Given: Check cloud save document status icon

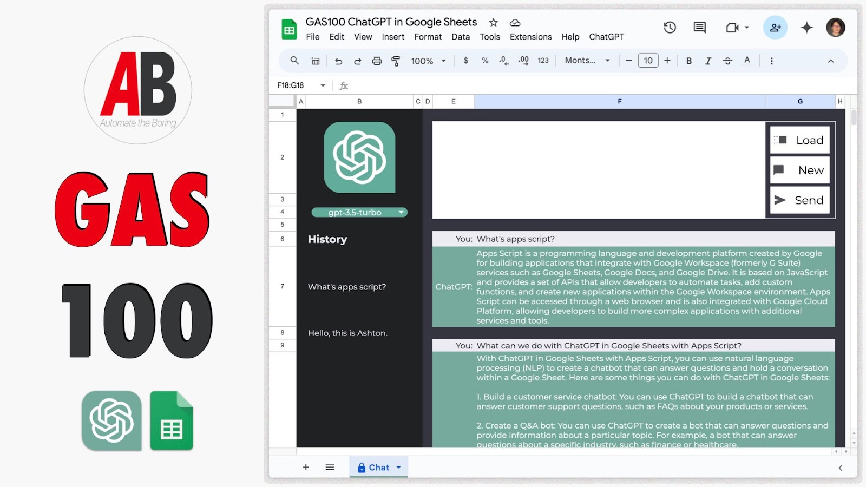Looking at the screenshot, I should pyautogui.click(x=515, y=22).
